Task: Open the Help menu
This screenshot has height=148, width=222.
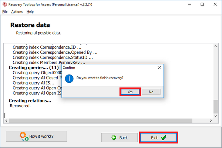Action: click(30, 11)
